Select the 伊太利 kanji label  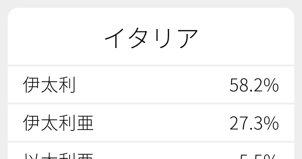point(49,85)
